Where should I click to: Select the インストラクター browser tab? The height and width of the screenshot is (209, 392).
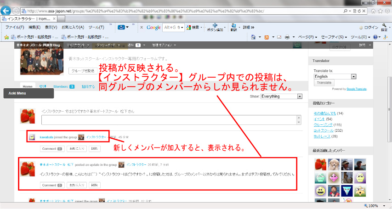click(29, 19)
